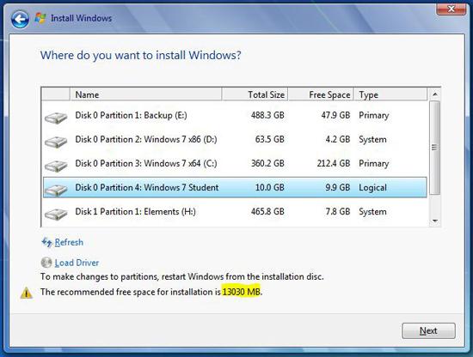Select Disk 0 Partition 3: Windows 7 x64 (C:)
473x357 pixels.
[x=235, y=163]
